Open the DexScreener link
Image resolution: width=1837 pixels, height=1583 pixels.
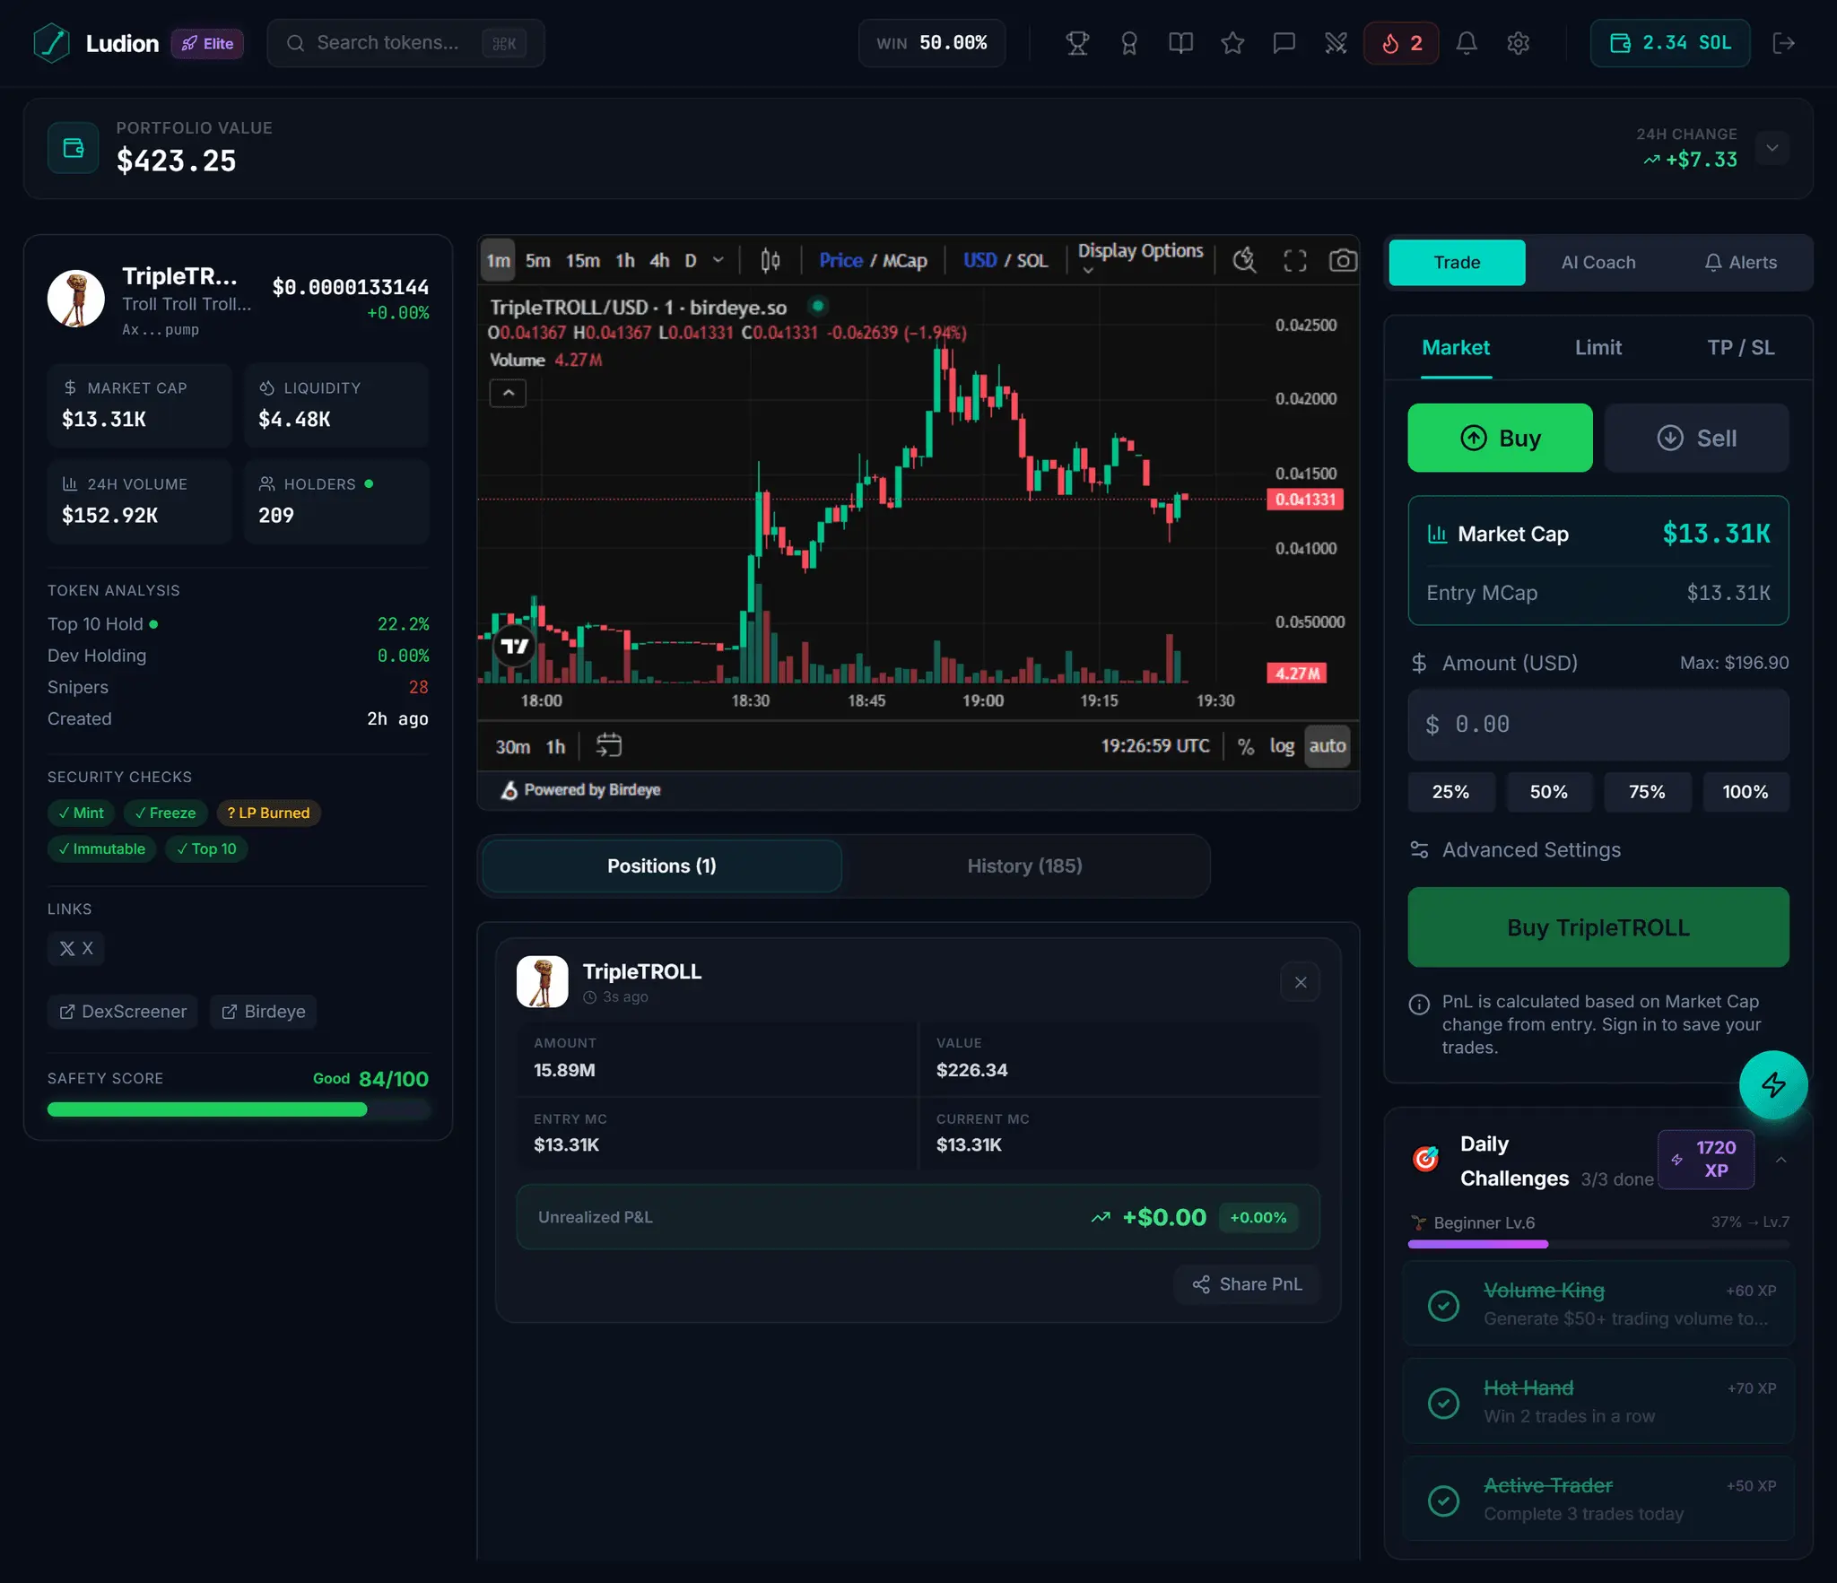tap(123, 1012)
